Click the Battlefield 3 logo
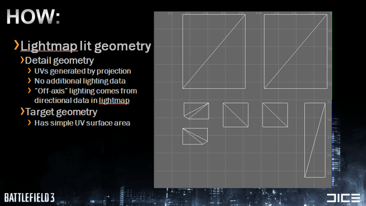 pos(29,197)
